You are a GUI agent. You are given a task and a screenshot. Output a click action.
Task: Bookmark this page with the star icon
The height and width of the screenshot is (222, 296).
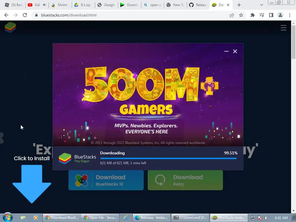(x=241, y=15)
